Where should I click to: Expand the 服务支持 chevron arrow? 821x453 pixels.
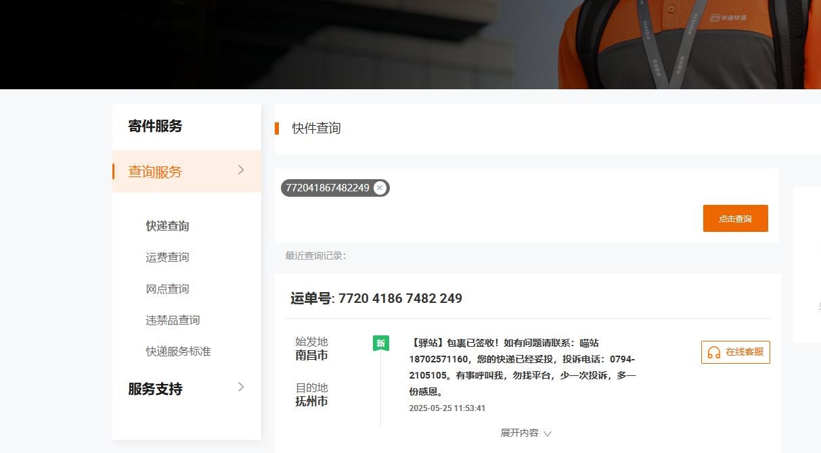pyautogui.click(x=241, y=387)
